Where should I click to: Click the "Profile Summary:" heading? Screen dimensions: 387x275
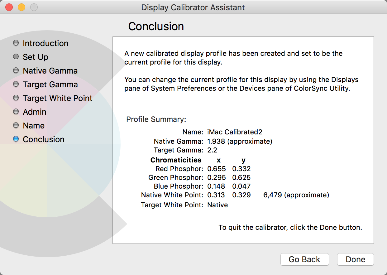[156, 119]
